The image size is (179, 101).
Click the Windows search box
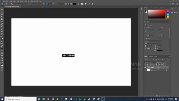pos(20,99)
